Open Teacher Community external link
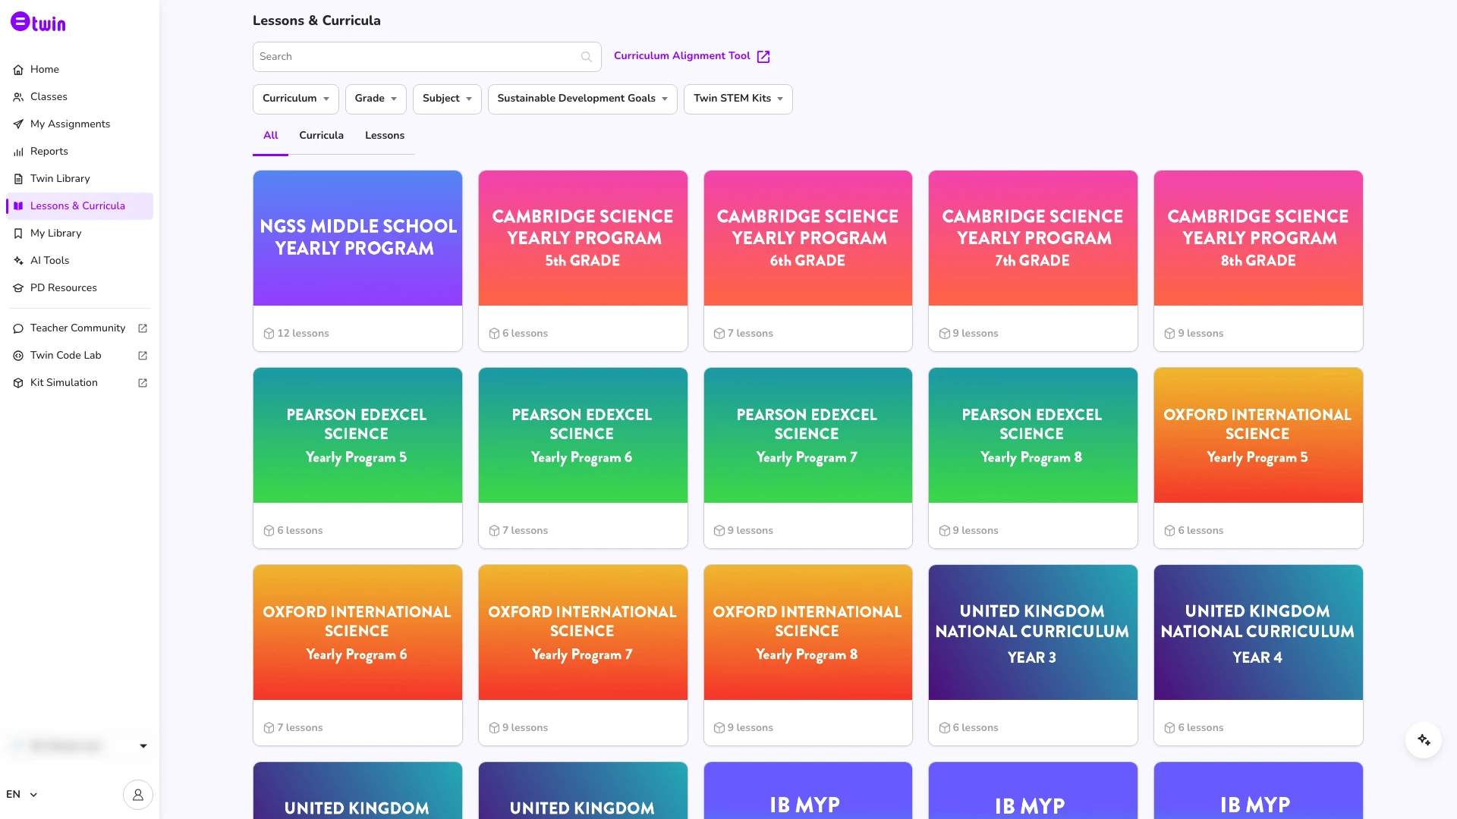 (79, 328)
